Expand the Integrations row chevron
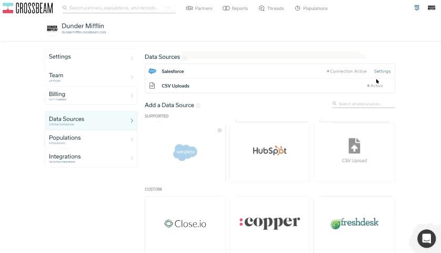This screenshot has width=441, height=253. [132, 158]
